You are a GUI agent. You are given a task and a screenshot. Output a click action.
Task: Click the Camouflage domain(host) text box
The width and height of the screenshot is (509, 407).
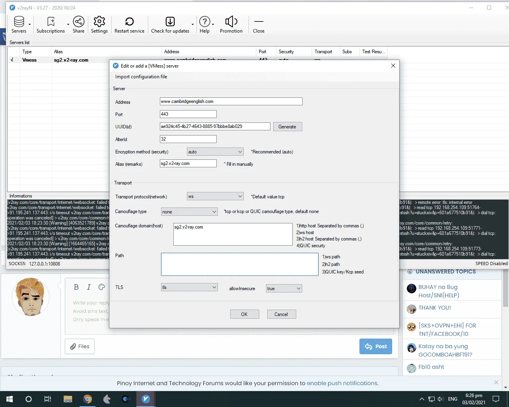point(233,234)
